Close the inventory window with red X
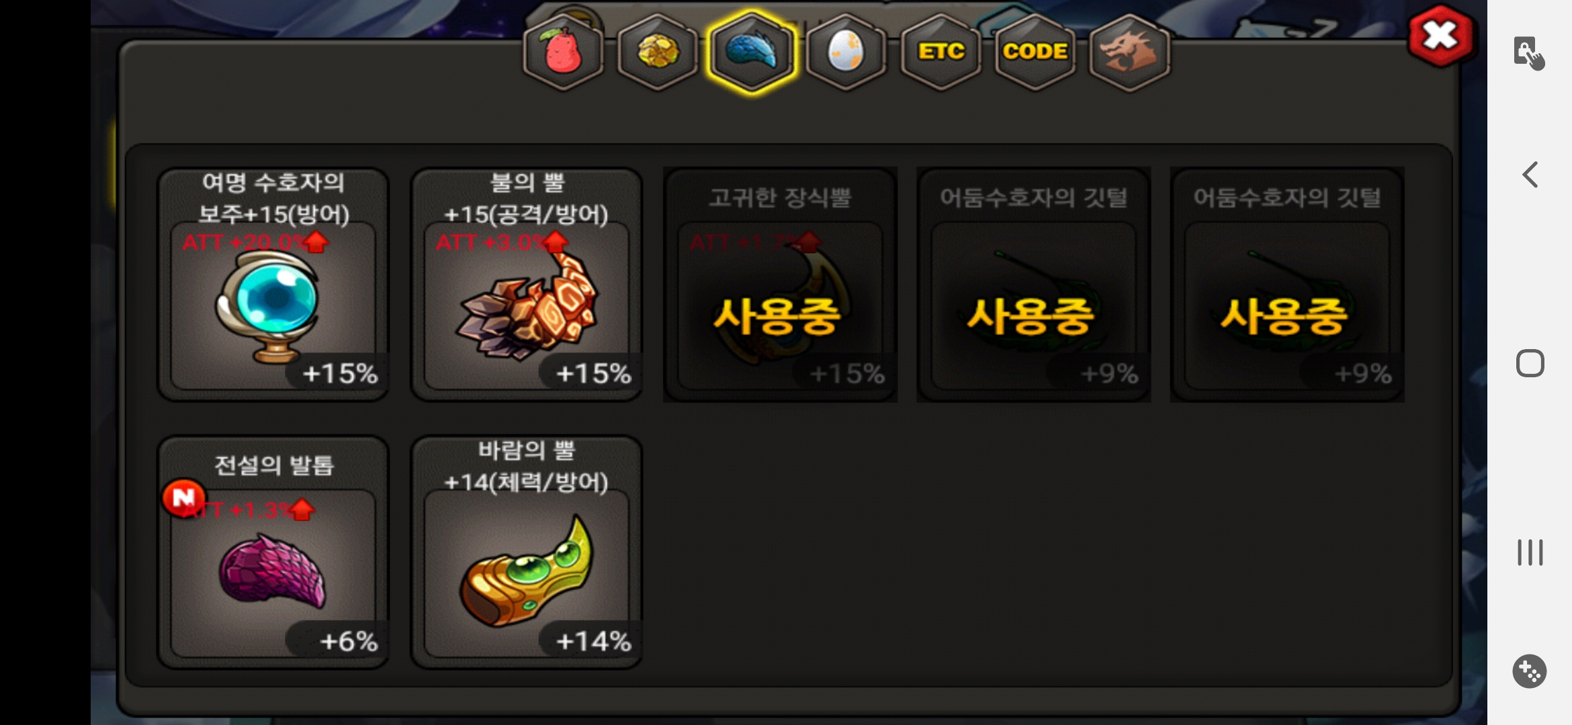This screenshot has height=725, width=1572. coord(1440,36)
